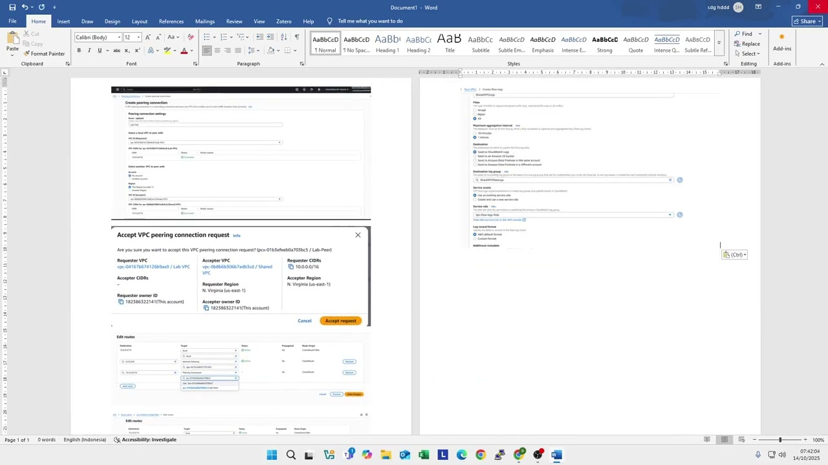Open the Paste Options (Ctrl) popup

pos(734,255)
